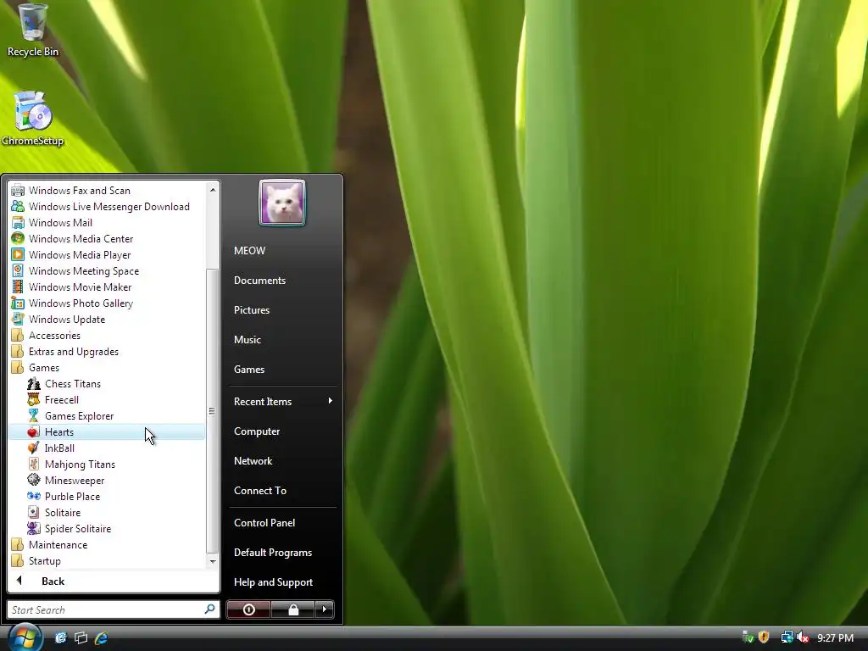Click the Chess Titans knight icon
Viewport: 868px width, 651px height.
point(34,384)
